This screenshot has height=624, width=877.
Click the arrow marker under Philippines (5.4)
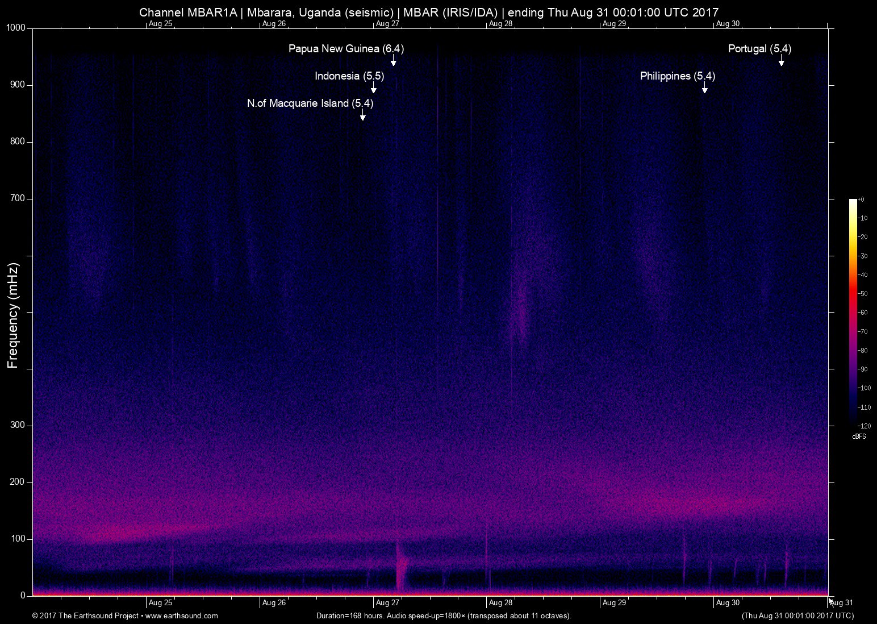(x=704, y=89)
